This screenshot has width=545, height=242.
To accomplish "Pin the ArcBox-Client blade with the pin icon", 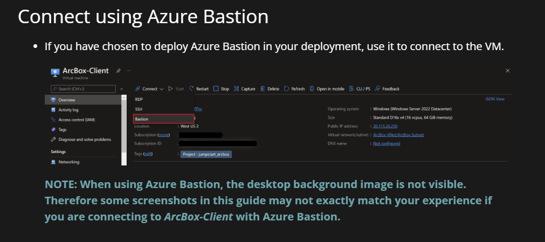I will (x=118, y=71).
